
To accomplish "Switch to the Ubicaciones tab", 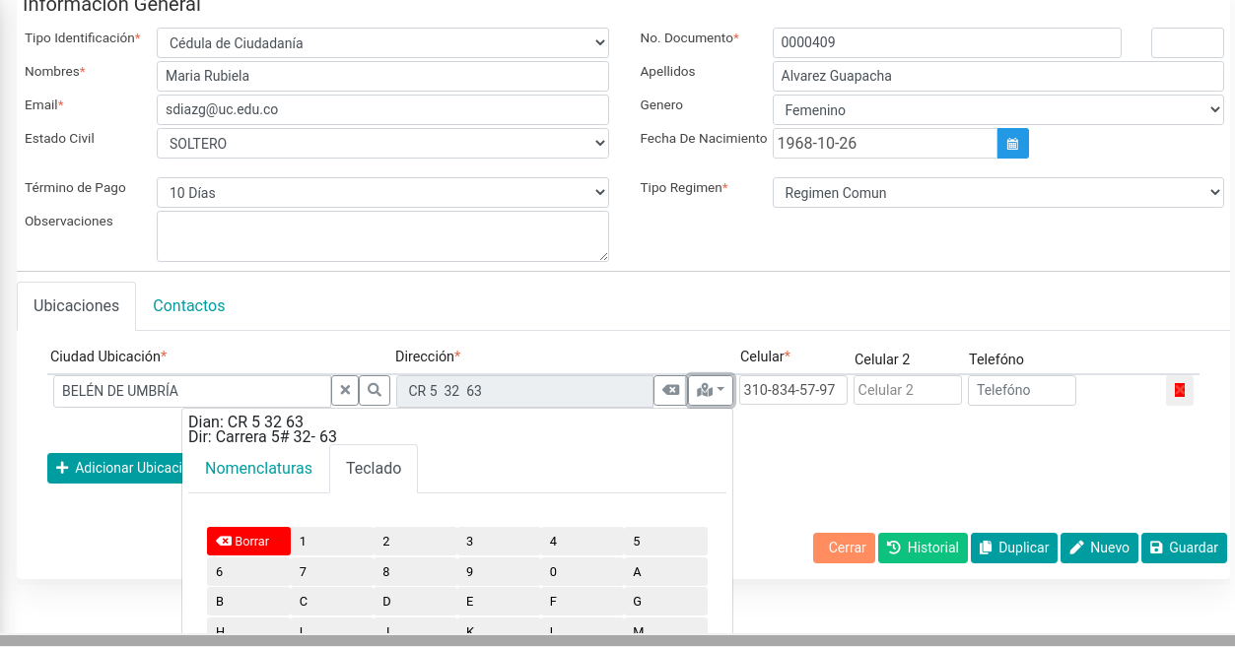I will point(77,306).
